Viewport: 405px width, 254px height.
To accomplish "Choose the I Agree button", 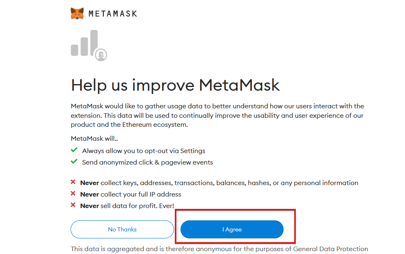I will [232, 229].
